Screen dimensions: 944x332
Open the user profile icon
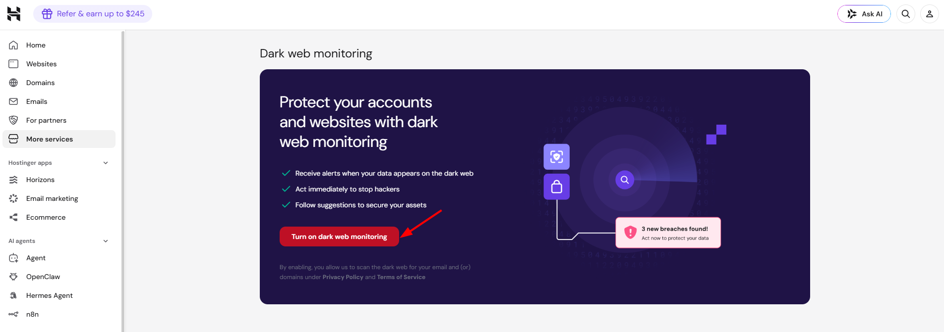(x=930, y=14)
